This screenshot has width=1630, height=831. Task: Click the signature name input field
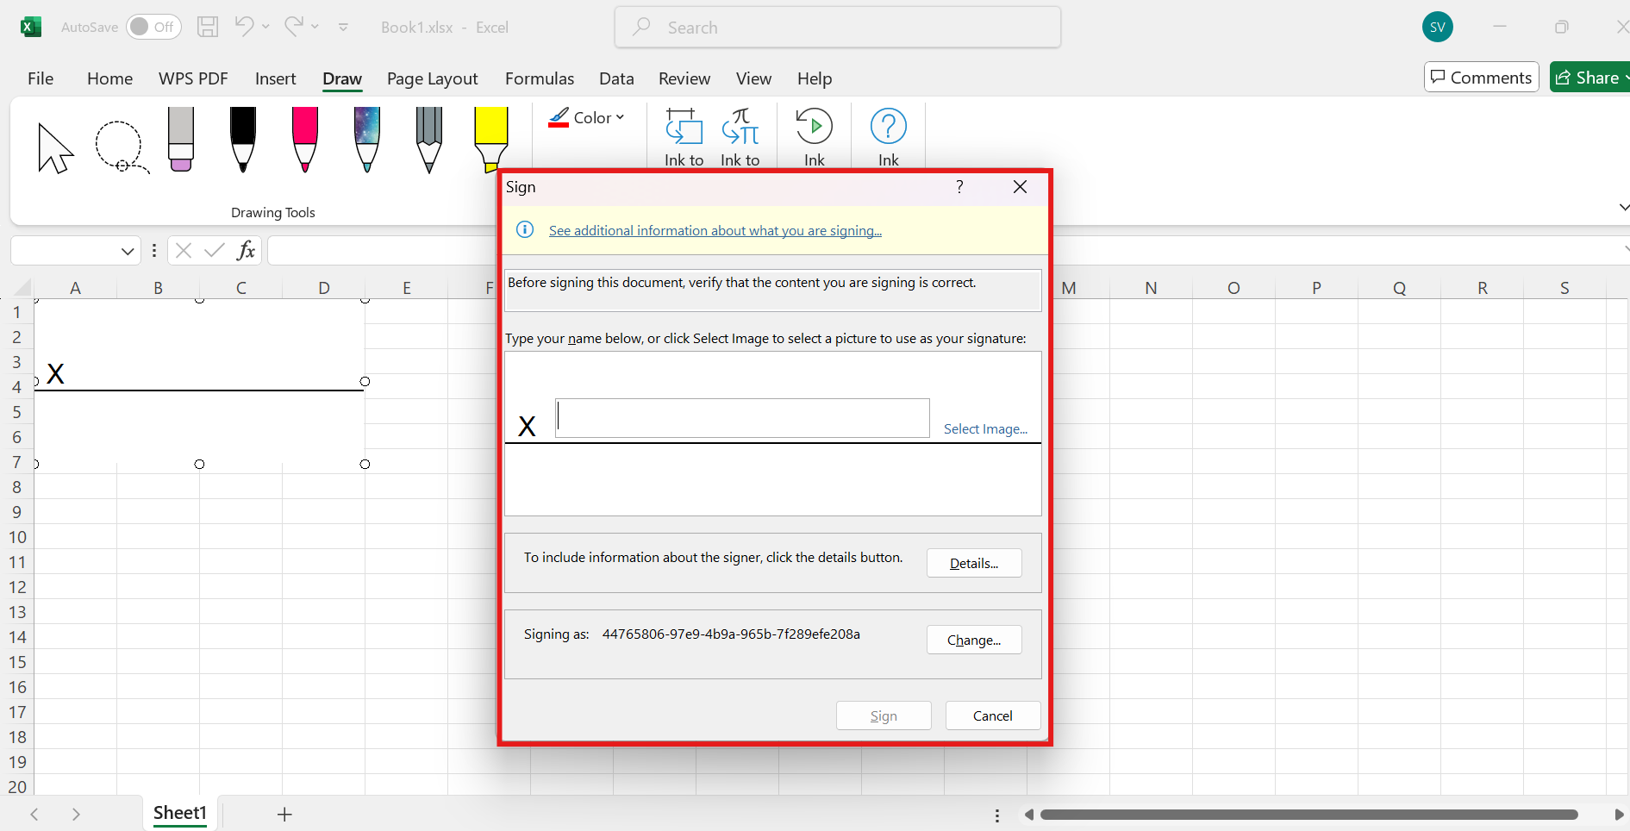(742, 417)
